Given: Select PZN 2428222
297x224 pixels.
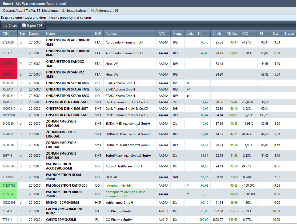Looking at the screenshot, I should 8,134.
